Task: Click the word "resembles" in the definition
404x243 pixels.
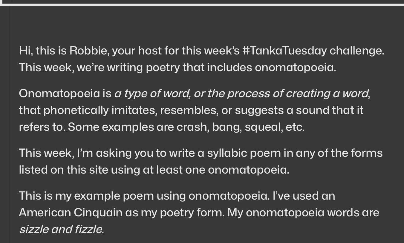Action: coord(189,110)
